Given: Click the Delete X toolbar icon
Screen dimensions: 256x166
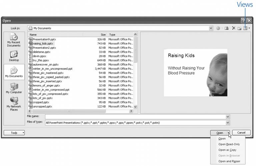Looking at the screenshot, I should point(234,29).
